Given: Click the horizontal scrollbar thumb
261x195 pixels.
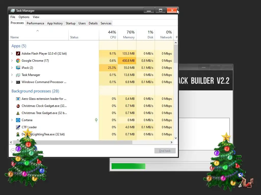Looking at the screenshot, I should (73, 142).
